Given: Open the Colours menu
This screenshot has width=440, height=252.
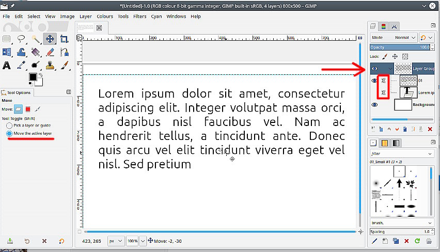Looking at the screenshot, I should click(x=105, y=17).
